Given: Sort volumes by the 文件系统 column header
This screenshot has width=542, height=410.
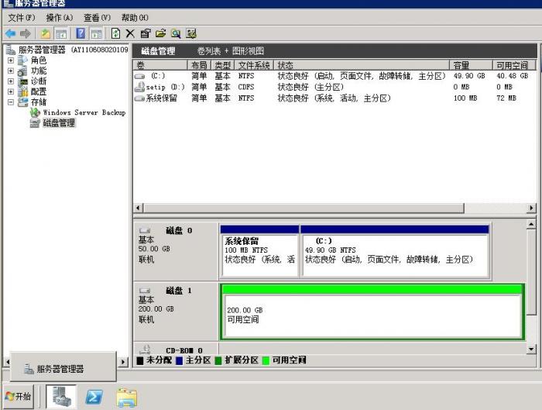Looking at the screenshot, I should pos(253,66).
